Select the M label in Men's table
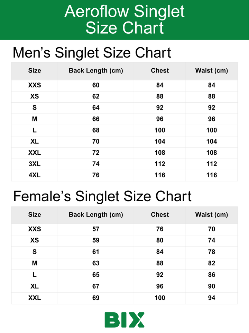The height and width of the screenshot is (333, 249). 35,119
